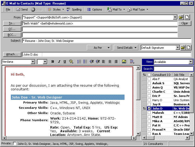The image size is (195, 147).
Task: Apply numbered list formatting
Action: click(79, 62)
